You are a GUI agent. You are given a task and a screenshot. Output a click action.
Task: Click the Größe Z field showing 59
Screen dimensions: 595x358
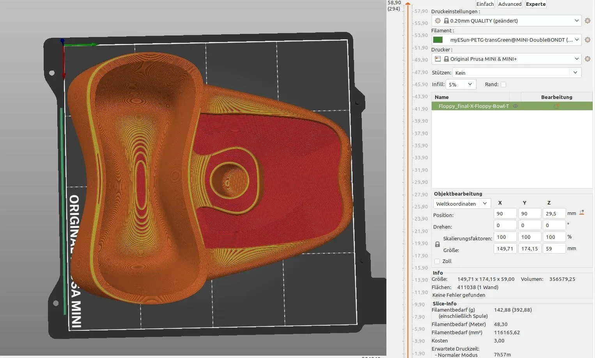point(554,249)
